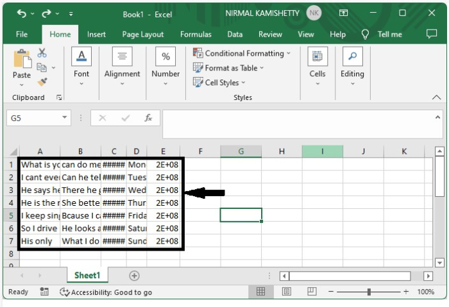Add a new sheet with plus icon
This screenshot has height=307, width=449.
point(134,276)
